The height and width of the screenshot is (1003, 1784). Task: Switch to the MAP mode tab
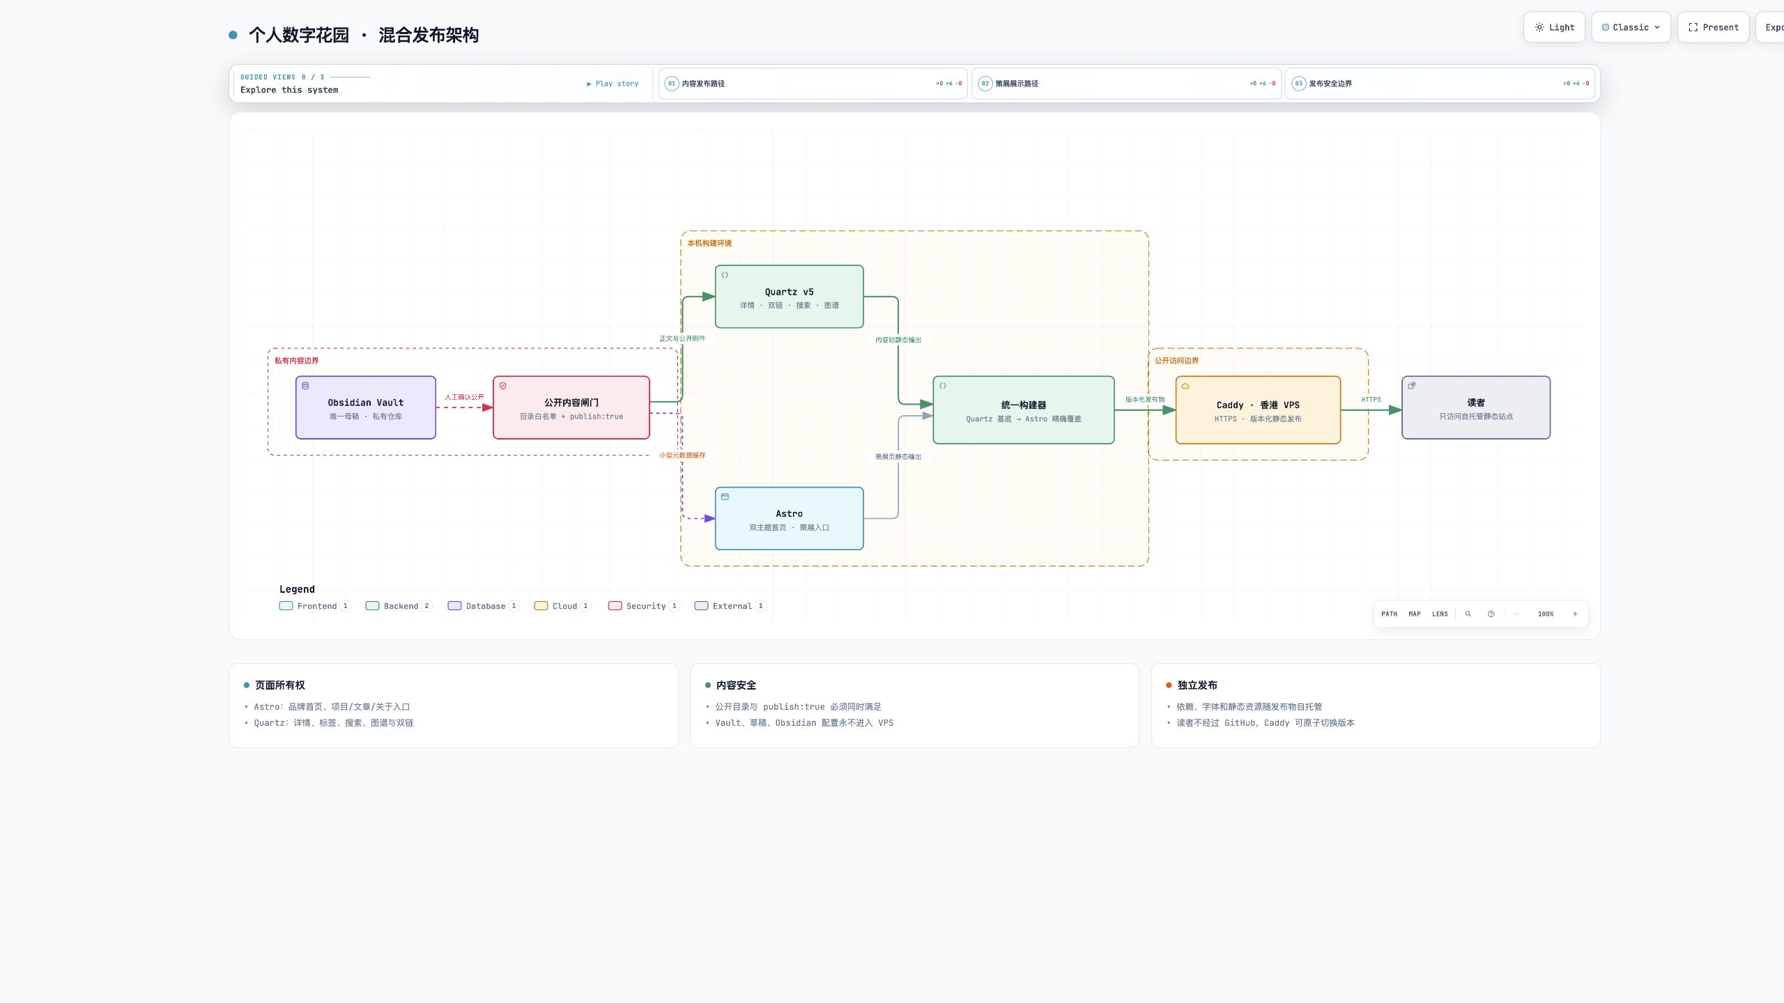tap(1414, 614)
